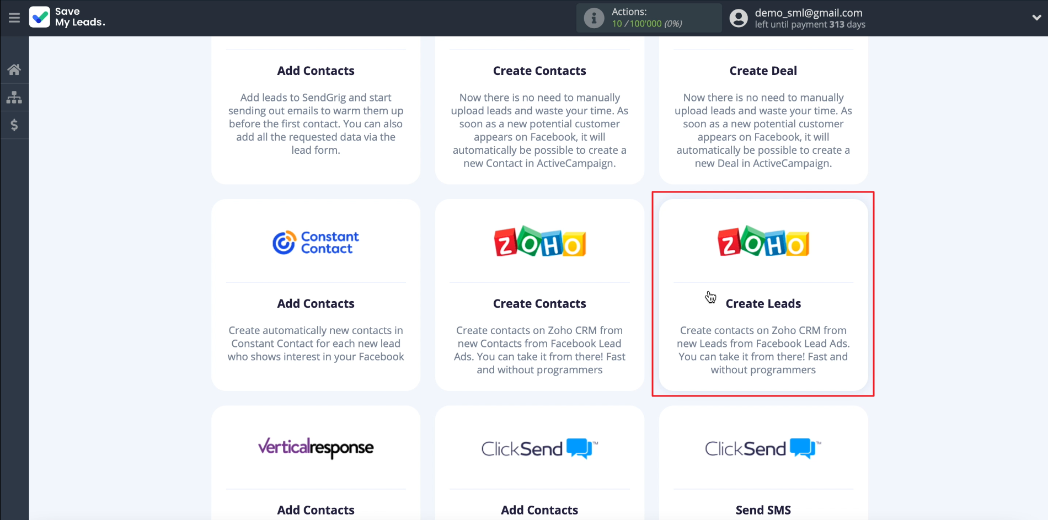The height and width of the screenshot is (520, 1048).
Task: Click the 10 / 100'000 actions counter
Action: pos(647,24)
